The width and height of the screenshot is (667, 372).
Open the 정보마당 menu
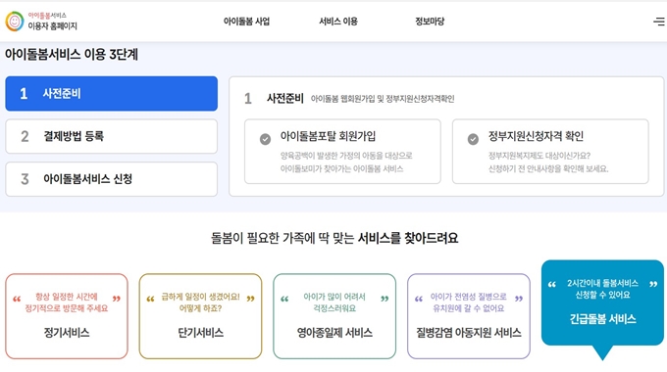(430, 22)
